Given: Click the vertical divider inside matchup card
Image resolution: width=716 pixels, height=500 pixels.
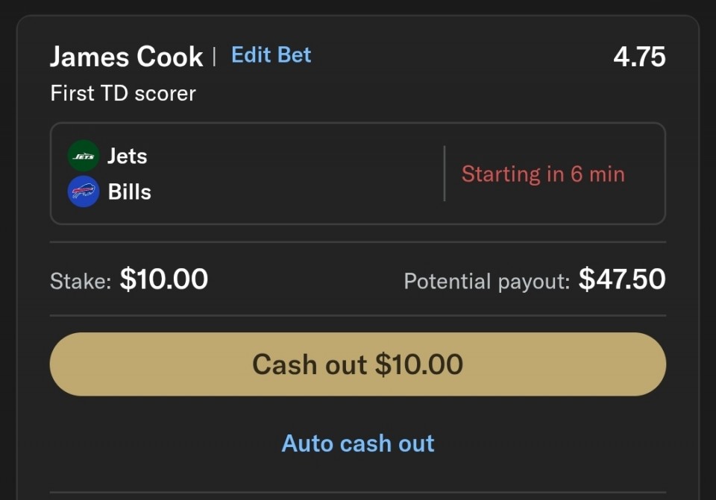Looking at the screenshot, I should 445,174.
